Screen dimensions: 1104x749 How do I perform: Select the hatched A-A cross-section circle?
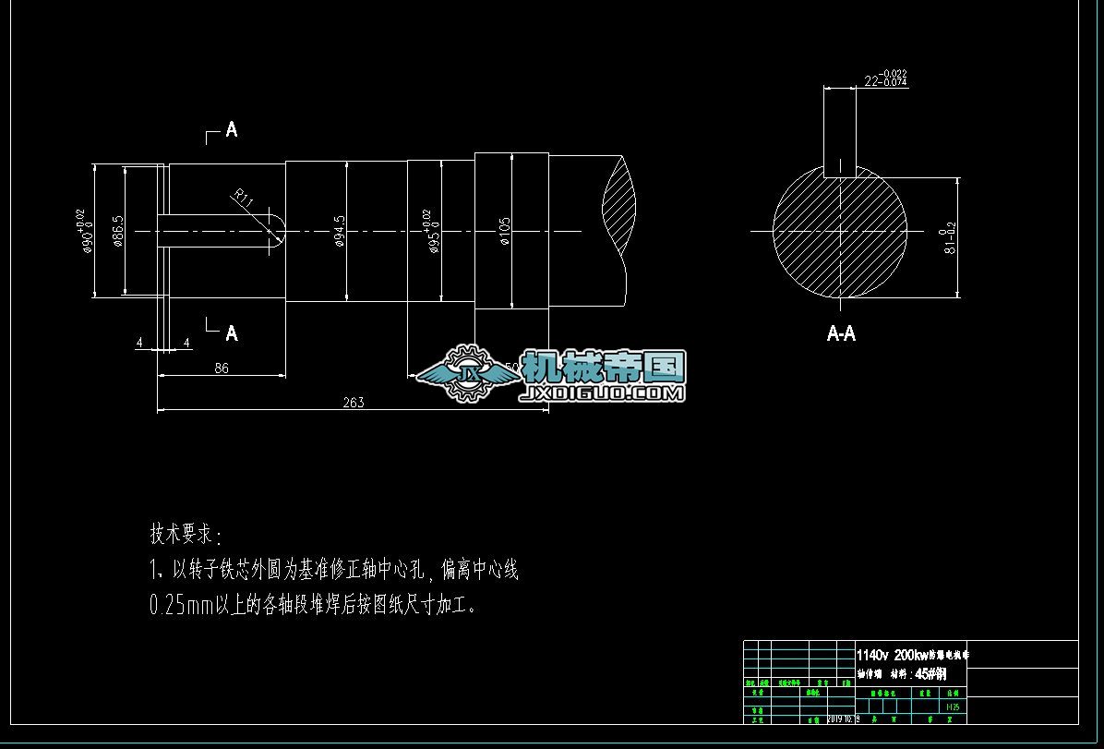pos(840,231)
